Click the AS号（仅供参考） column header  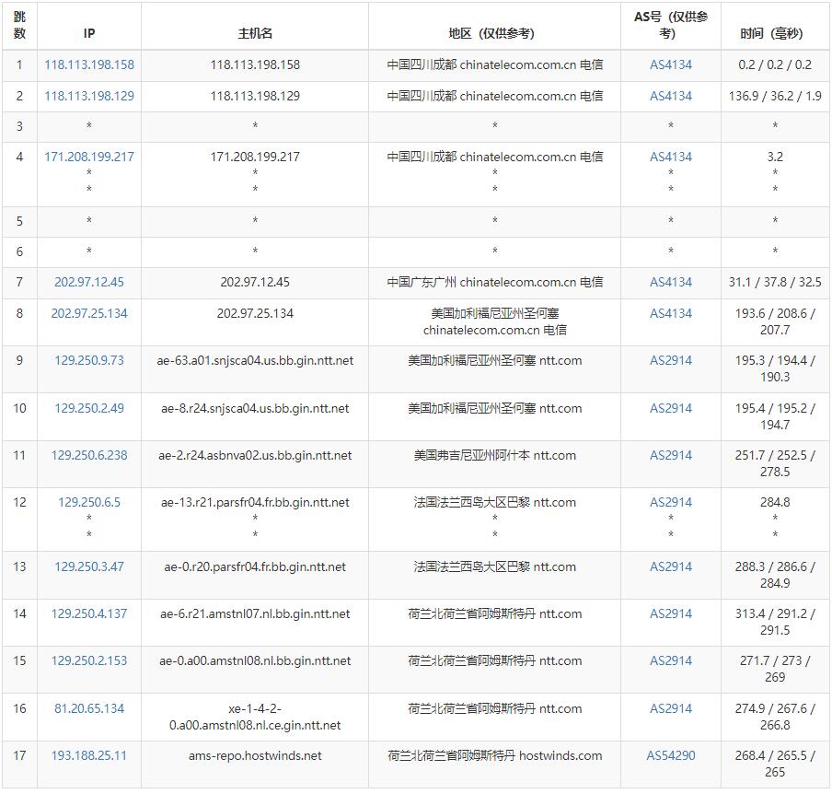click(x=671, y=25)
